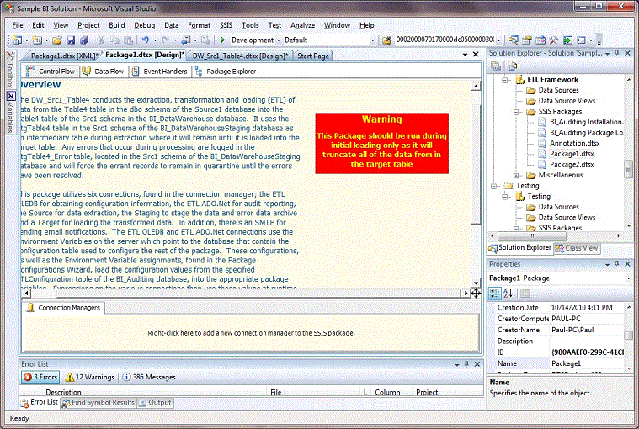Screen dimensions: 639x429
Task: Click the Navigate Backward toolbar icon
Action: click(186, 40)
